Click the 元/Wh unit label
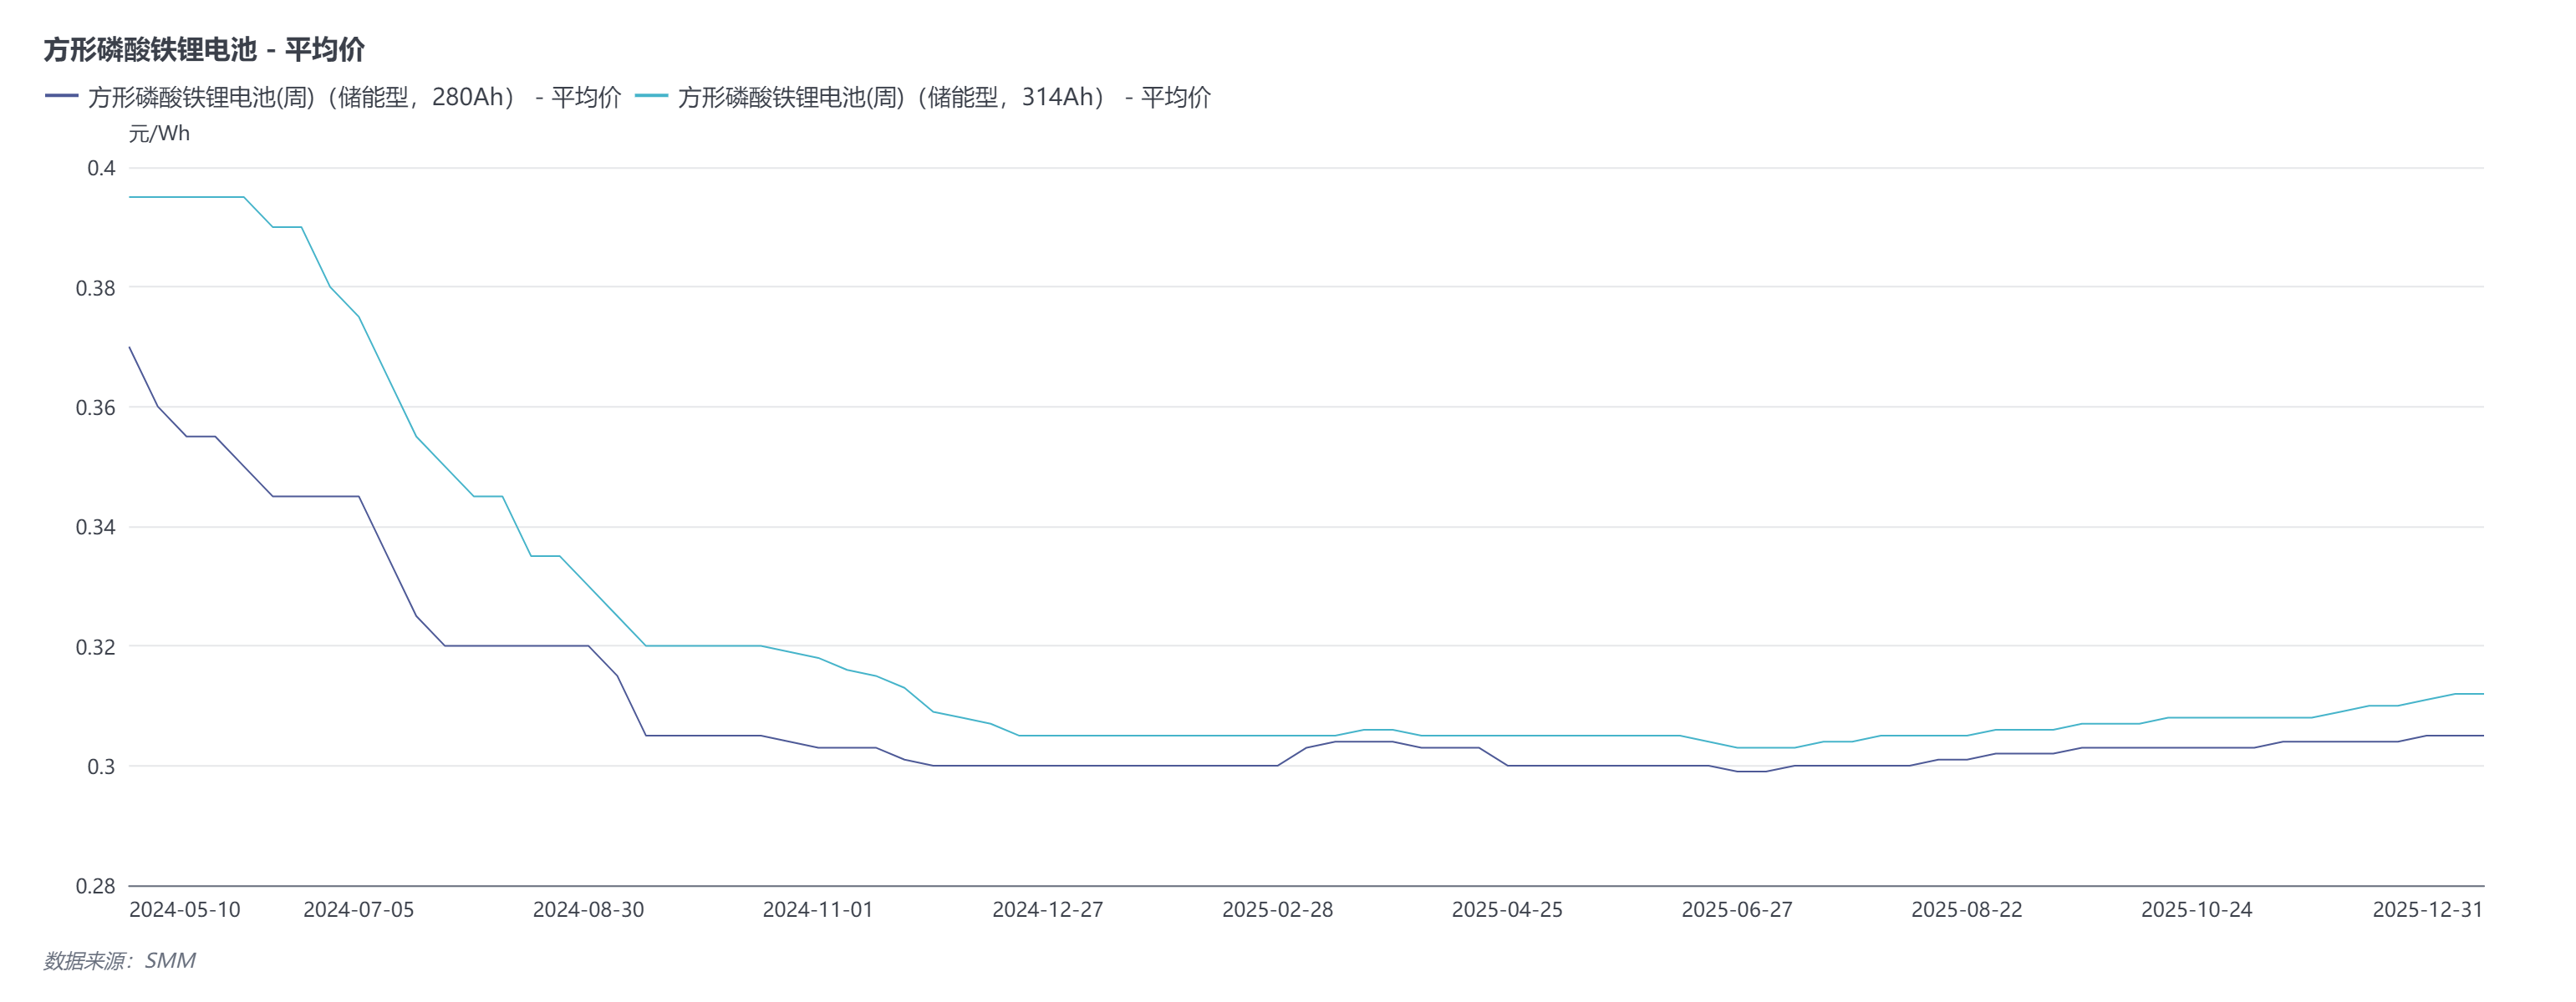The width and height of the screenshot is (2576, 1002). 159,133
